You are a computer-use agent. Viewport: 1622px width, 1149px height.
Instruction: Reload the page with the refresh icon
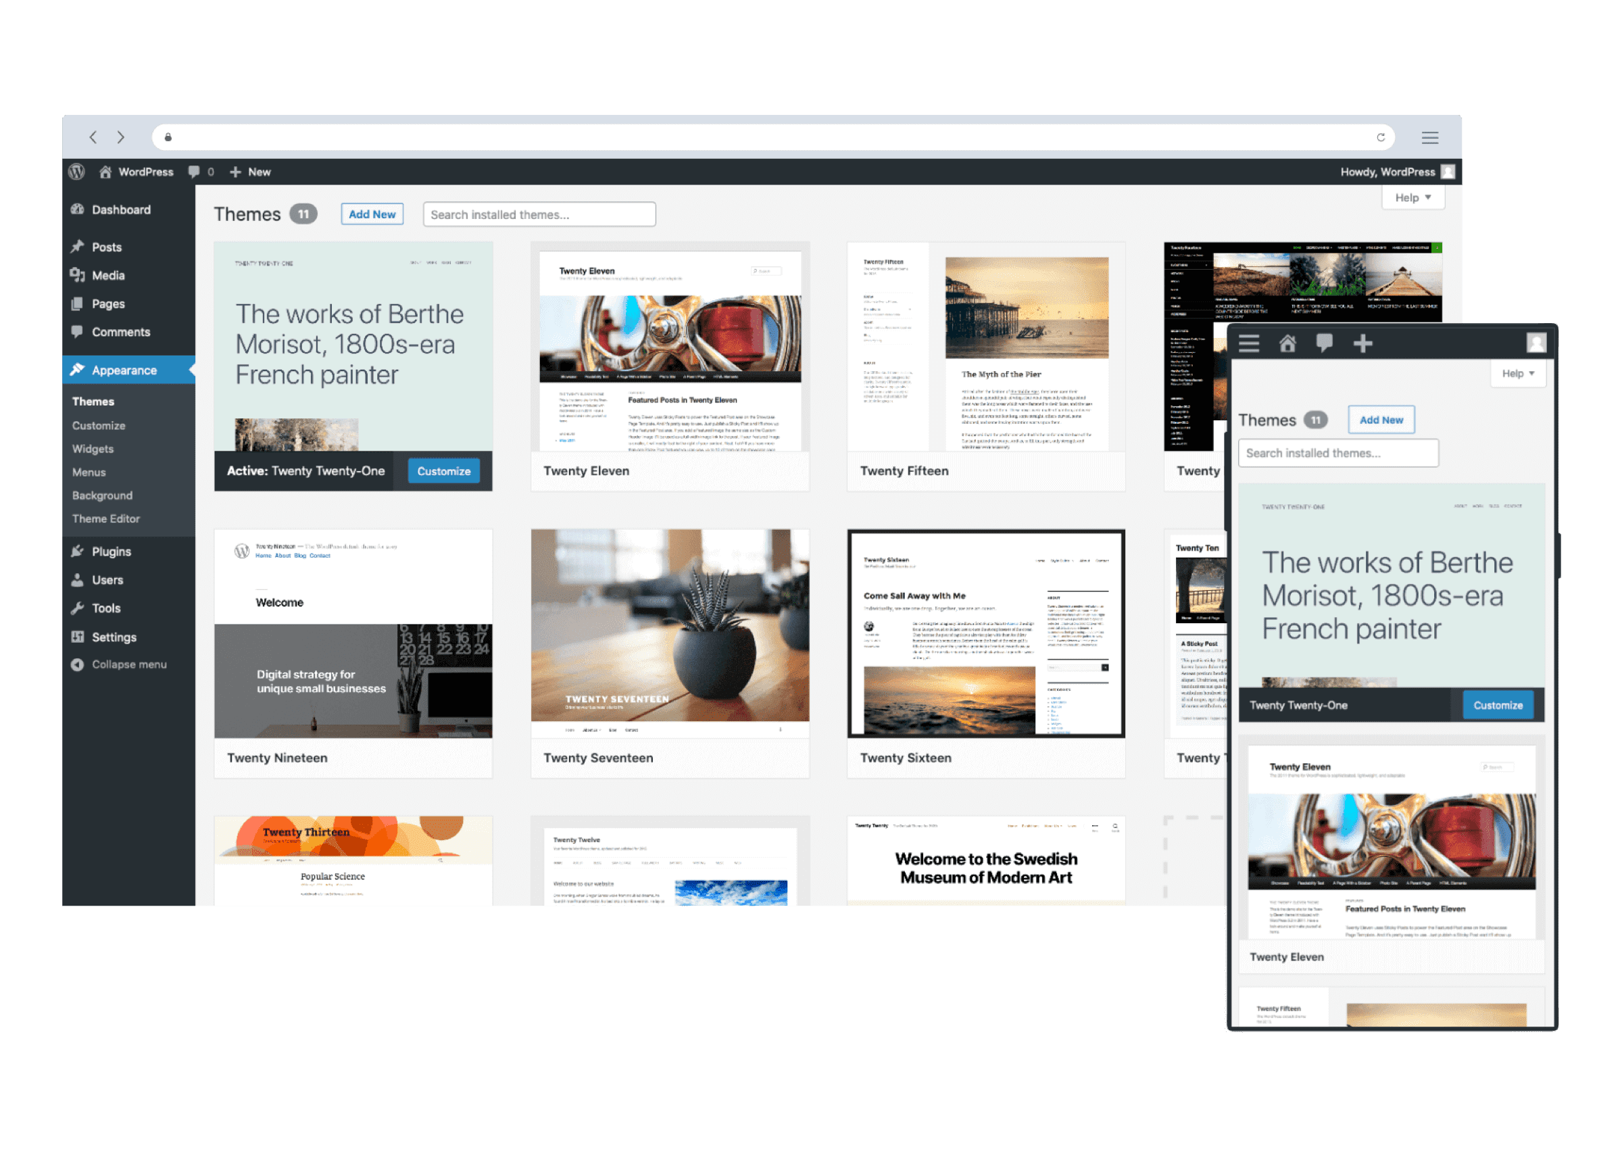tap(1381, 137)
